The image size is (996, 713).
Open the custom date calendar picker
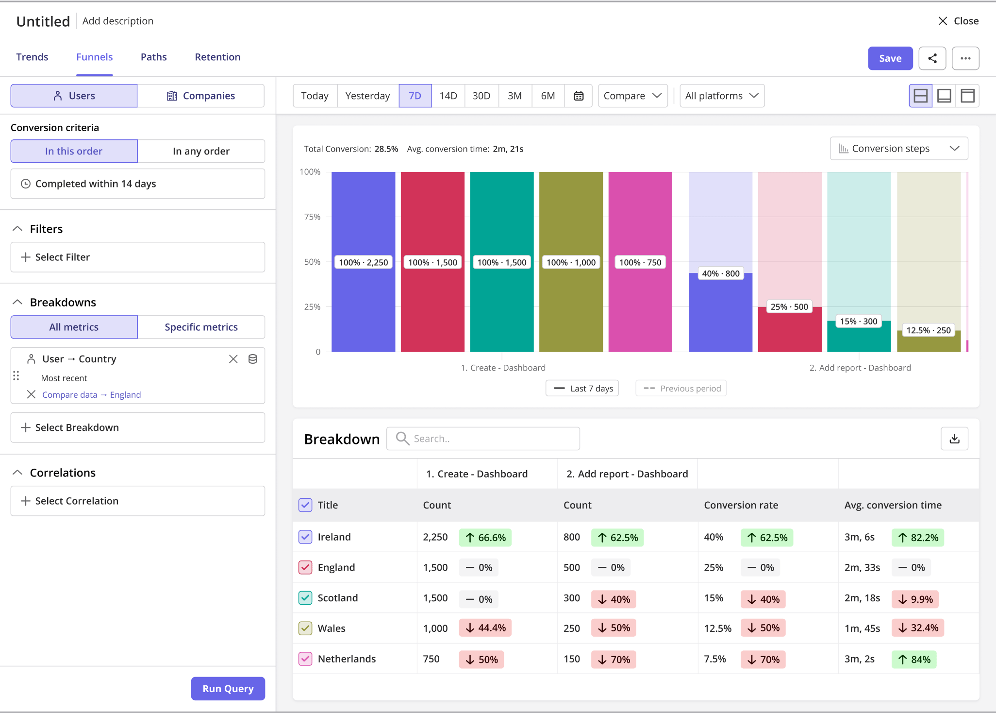(x=578, y=96)
